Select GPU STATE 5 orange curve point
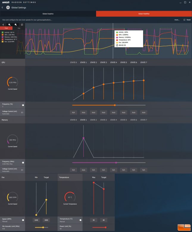 click(x=124, y=82)
